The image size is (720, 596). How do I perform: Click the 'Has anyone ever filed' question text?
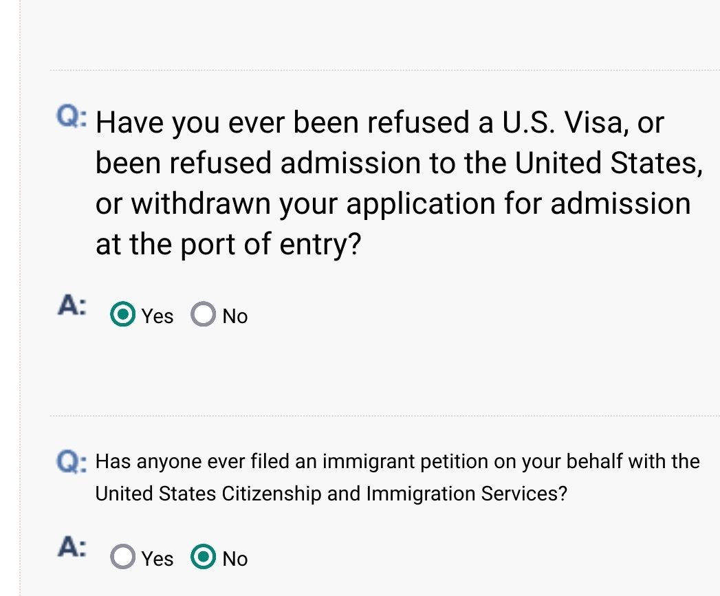point(397,478)
